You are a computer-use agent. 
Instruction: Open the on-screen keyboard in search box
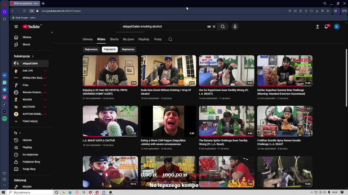pyautogui.click(x=209, y=27)
